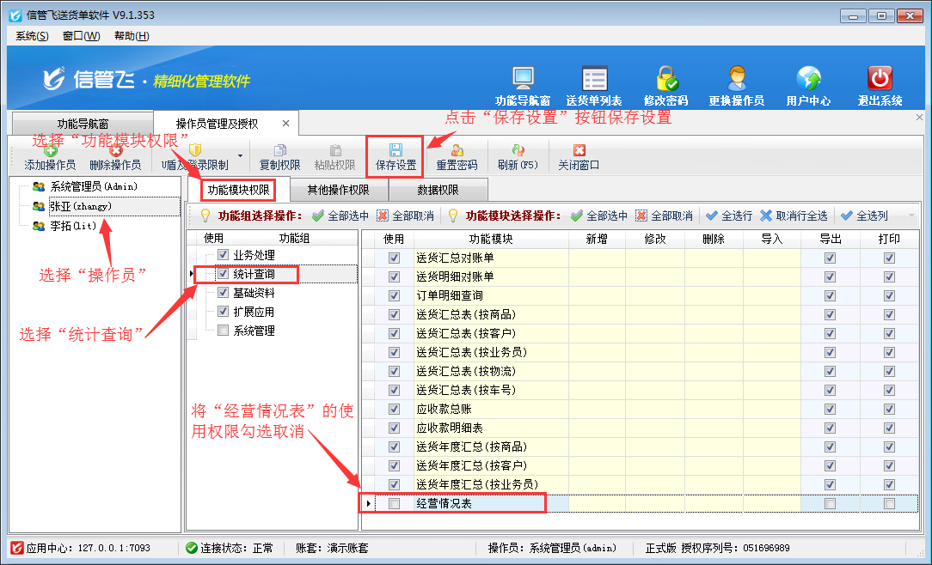Click the 重置密码 toolbar icon
Viewport: 932px width, 565px height.
click(457, 151)
